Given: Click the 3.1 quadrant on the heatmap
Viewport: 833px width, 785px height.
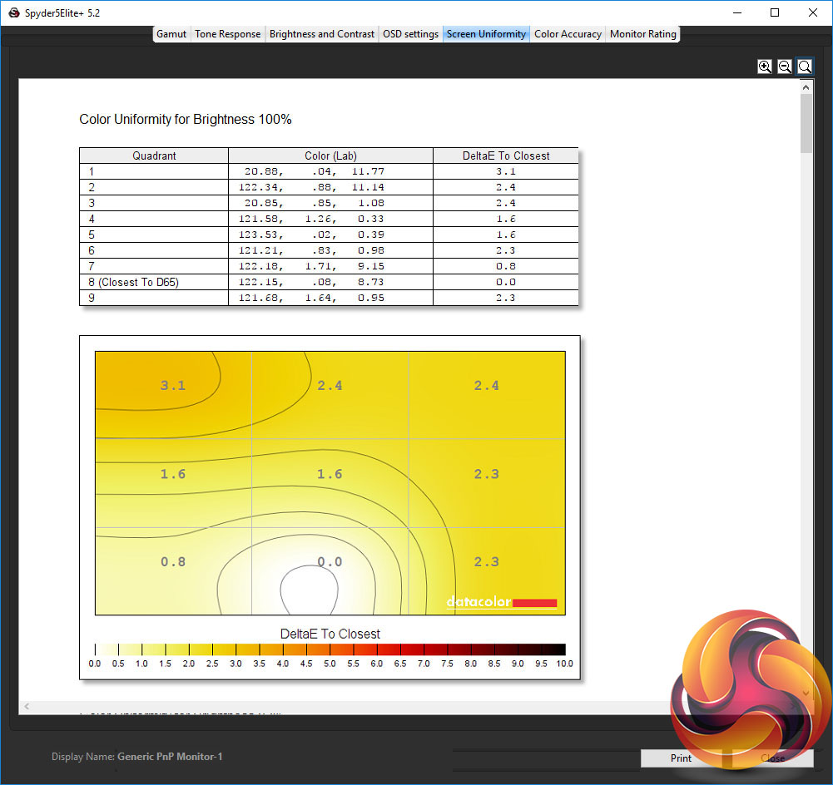Looking at the screenshot, I should pyautogui.click(x=173, y=386).
